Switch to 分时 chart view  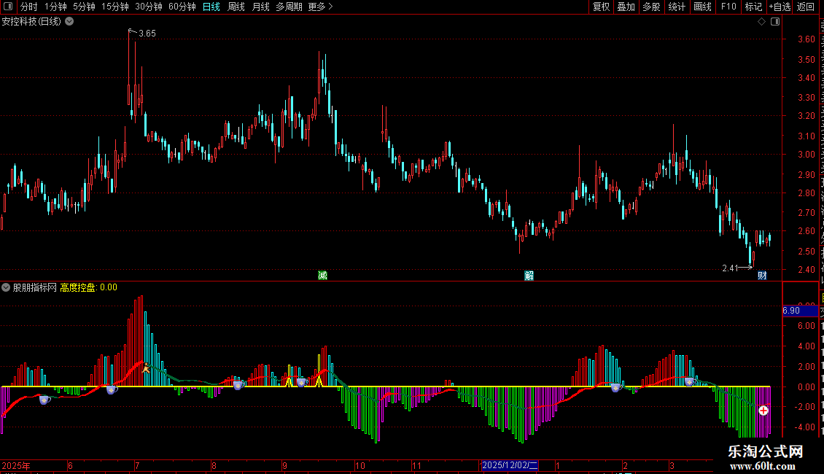click(x=29, y=7)
